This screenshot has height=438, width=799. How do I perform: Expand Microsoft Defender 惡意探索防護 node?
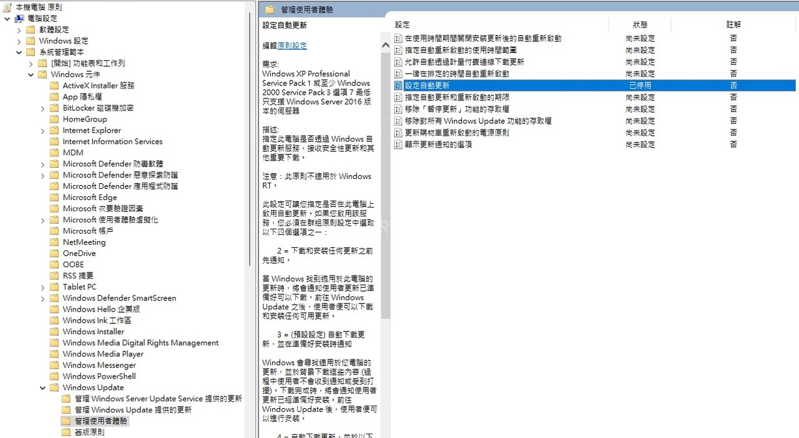pyautogui.click(x=42, y=176)
